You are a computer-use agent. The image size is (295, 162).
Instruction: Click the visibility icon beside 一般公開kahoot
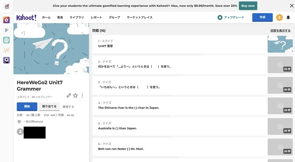tap(19, 122)
